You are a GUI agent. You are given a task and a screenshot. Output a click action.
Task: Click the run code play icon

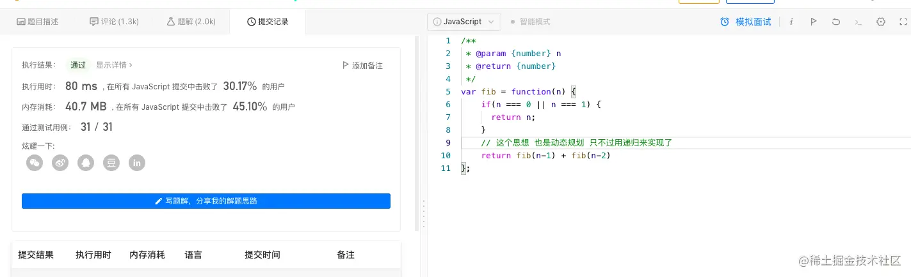click(x=813, y=22)
